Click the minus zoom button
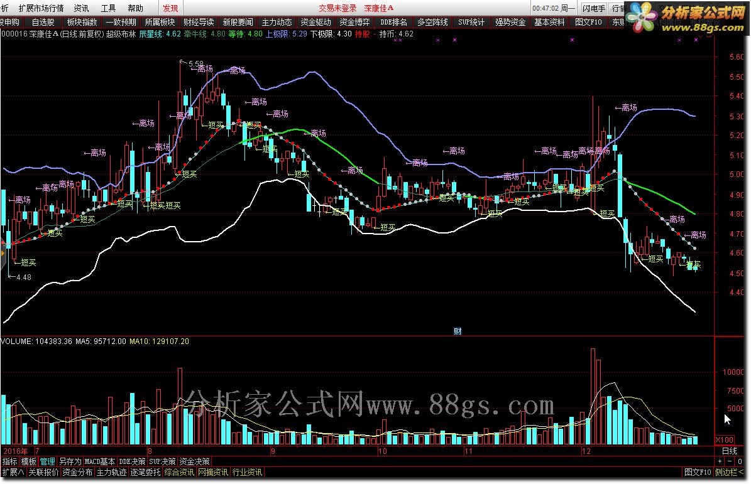The image size is (751, 484). tap(730, 461)
